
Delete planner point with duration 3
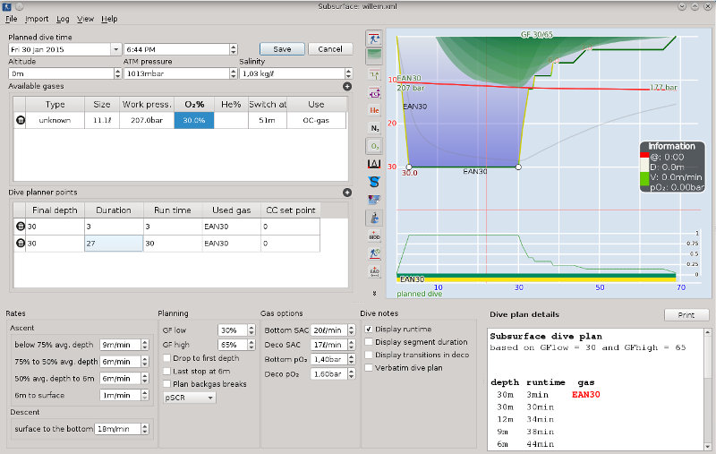tap(20, 226)
